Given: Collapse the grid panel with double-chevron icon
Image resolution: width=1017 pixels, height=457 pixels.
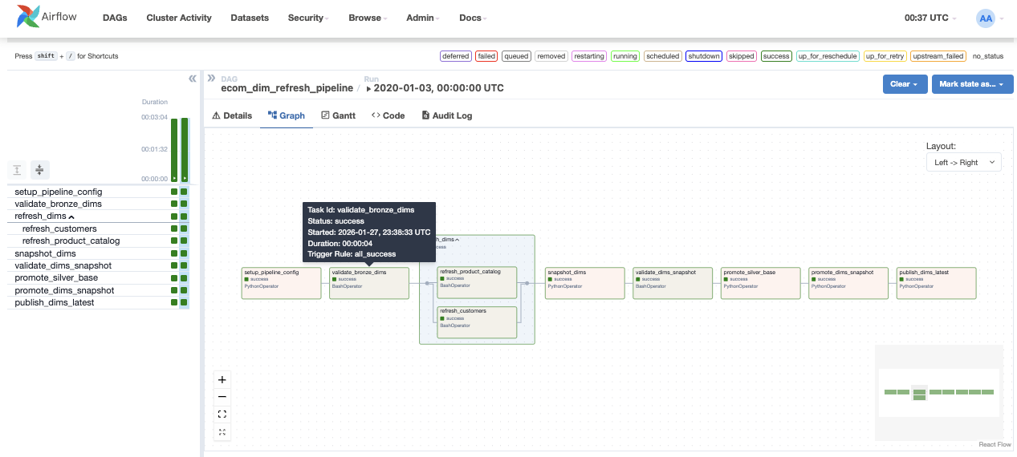Looking at the screenshot, I should [193, 79].
